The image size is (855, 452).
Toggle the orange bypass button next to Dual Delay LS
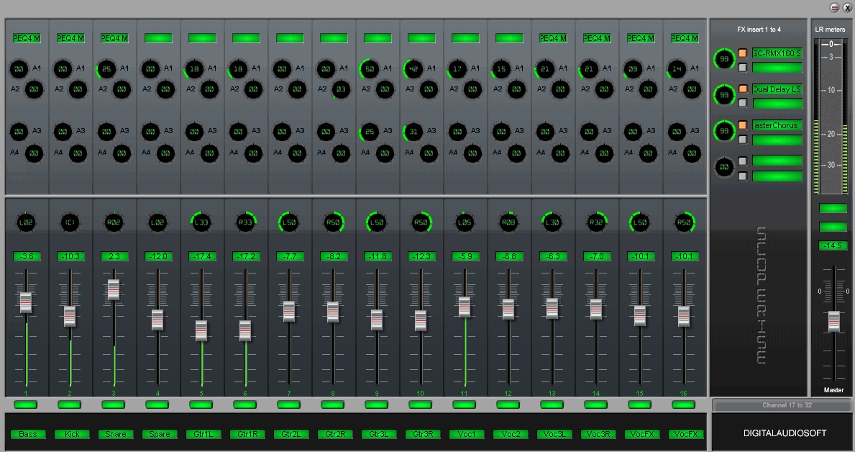(x=743, y=89)
